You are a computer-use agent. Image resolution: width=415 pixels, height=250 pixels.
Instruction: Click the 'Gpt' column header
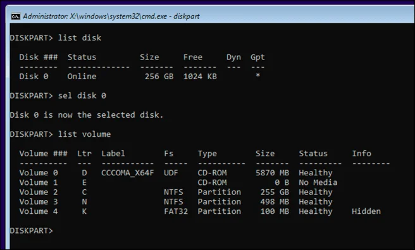click(257, 57)
